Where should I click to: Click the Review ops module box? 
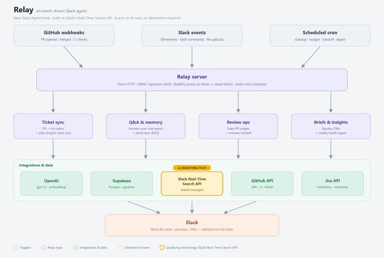point(238,126)
